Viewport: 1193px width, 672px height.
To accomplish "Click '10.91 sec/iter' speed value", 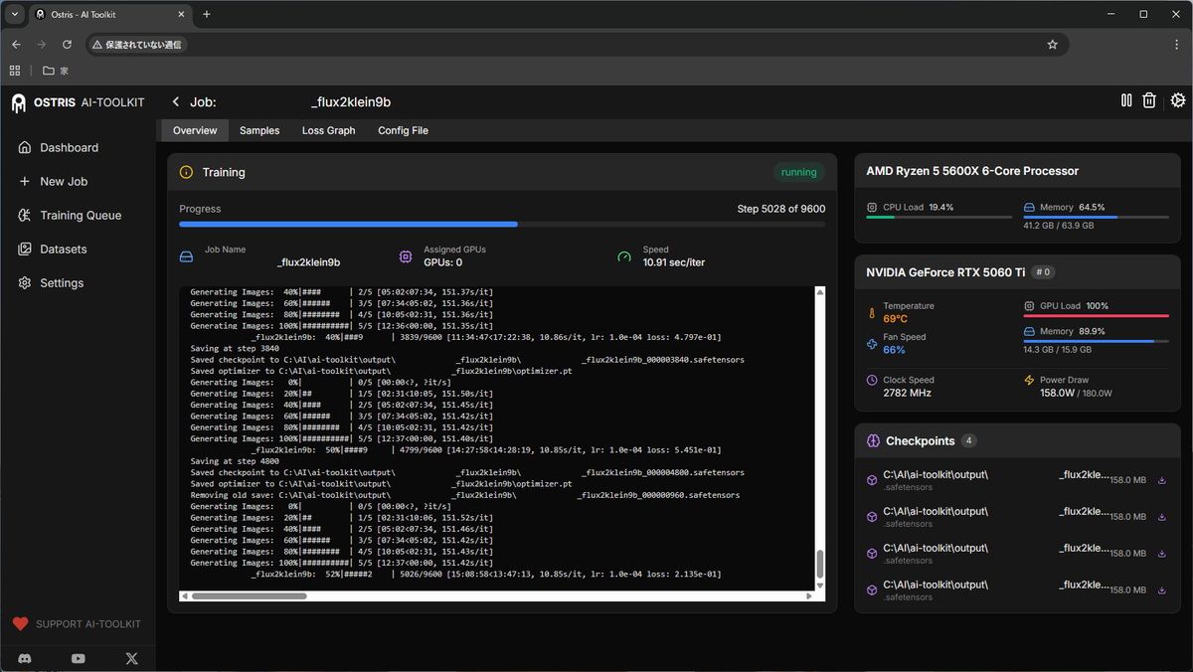I will pos(674,262).
